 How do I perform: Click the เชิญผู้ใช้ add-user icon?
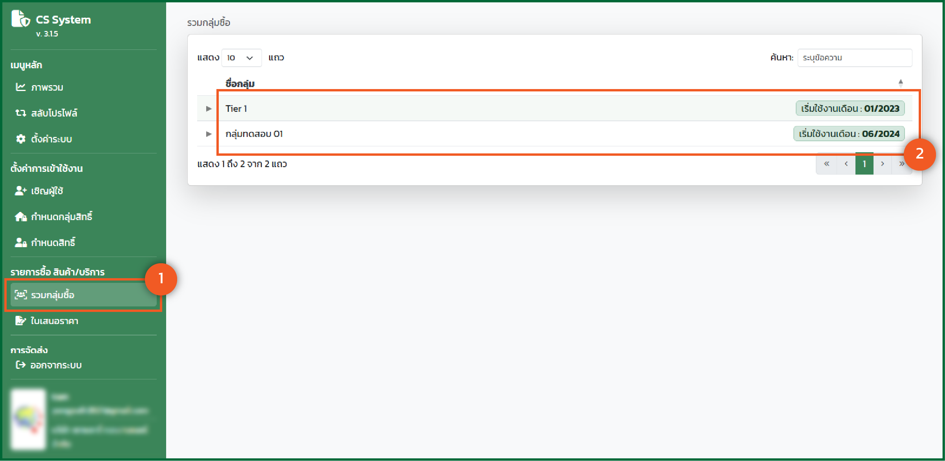pos(20,191)
